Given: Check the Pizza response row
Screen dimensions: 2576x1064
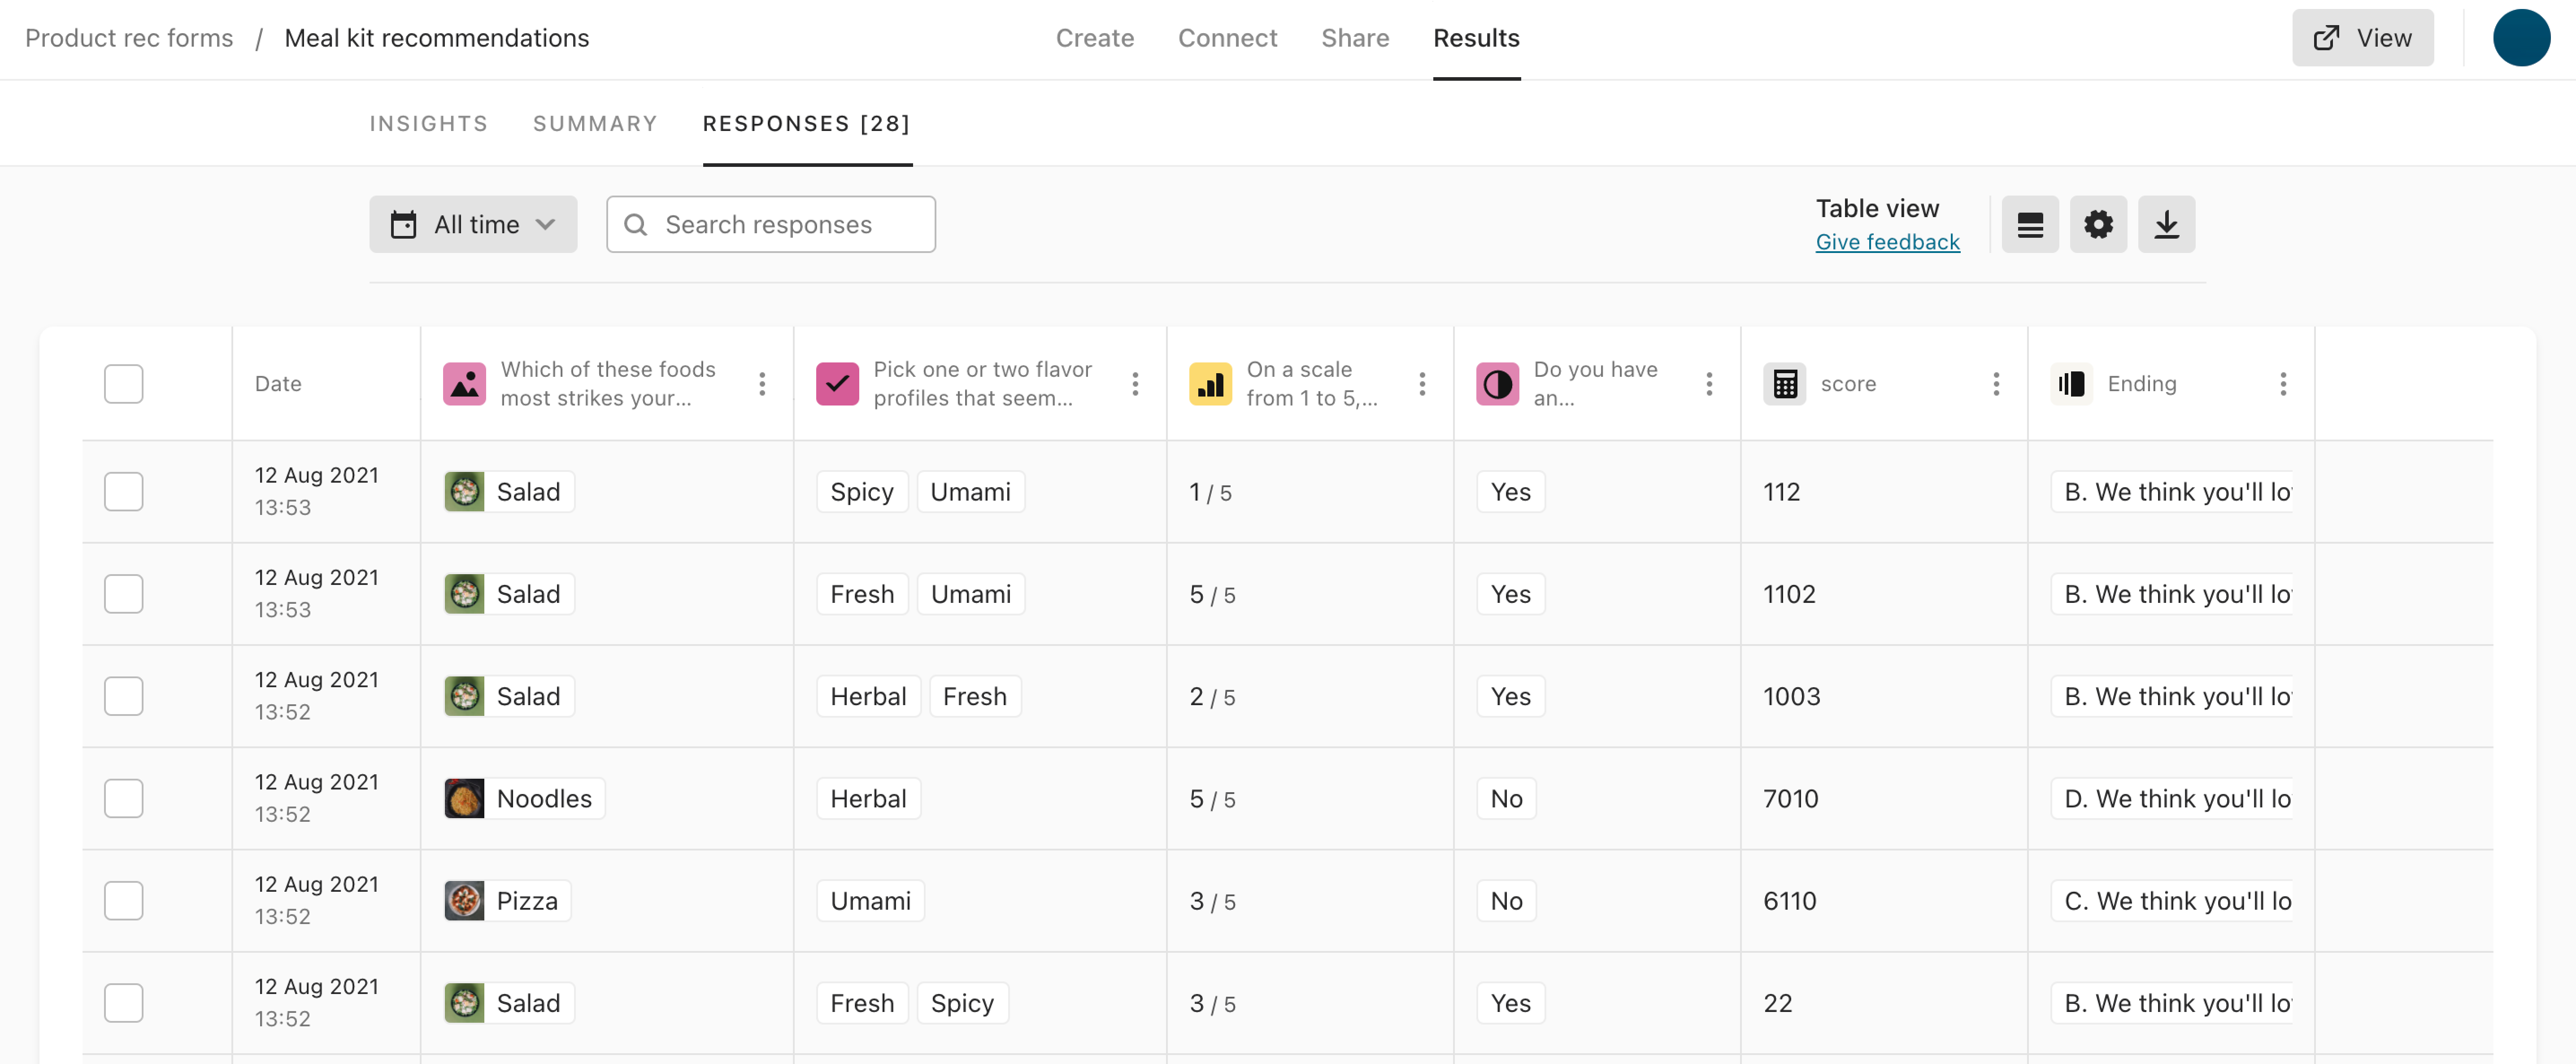Looking at the screenshot, I should click(x=124, y=901).
